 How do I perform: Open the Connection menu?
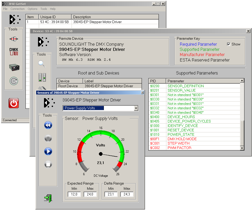click(x=17, y=9)
